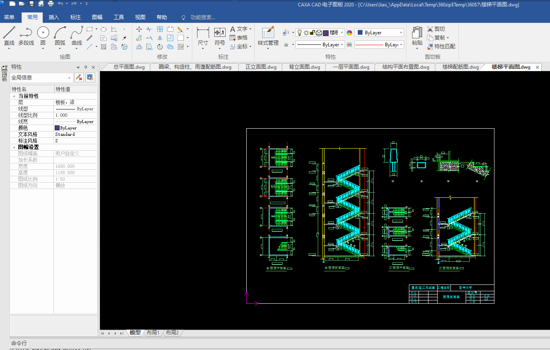The image size is (550, 350).
Task: Click the undo arrow icon
Action: [x=60, y=4]
